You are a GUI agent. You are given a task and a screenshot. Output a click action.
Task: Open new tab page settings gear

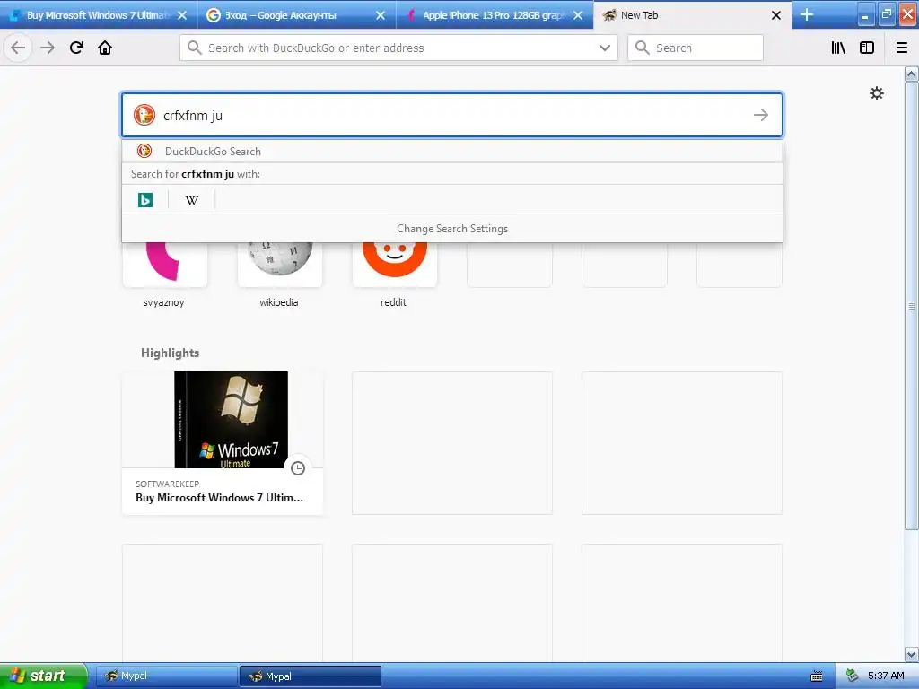tap(876, 93)
